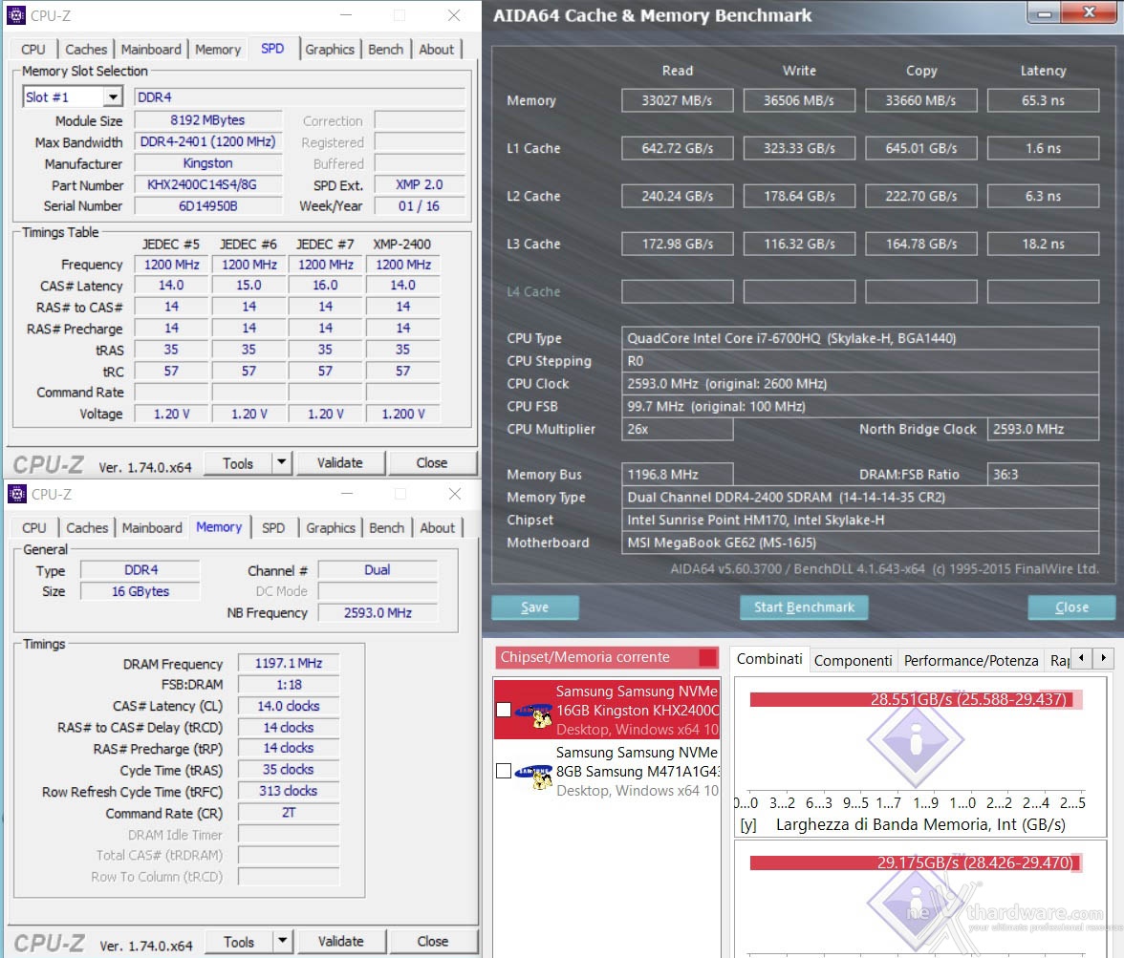Open the Caches tab in the upper CPU-Z window
Image resolution: width=1124 pixels, height=958 pixels.
[x=86, y=50]
